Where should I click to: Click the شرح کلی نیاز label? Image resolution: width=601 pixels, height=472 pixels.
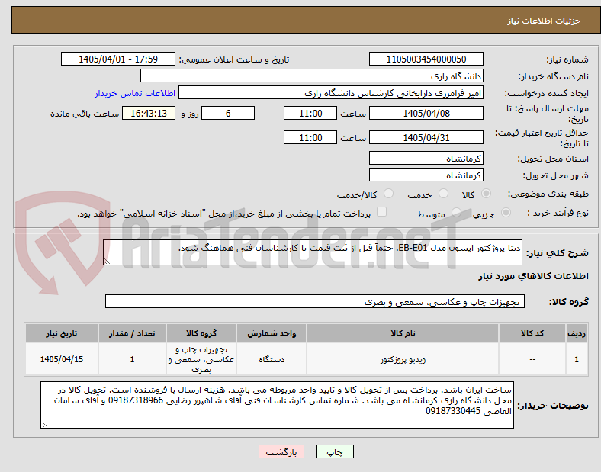[x=557, y=253]
